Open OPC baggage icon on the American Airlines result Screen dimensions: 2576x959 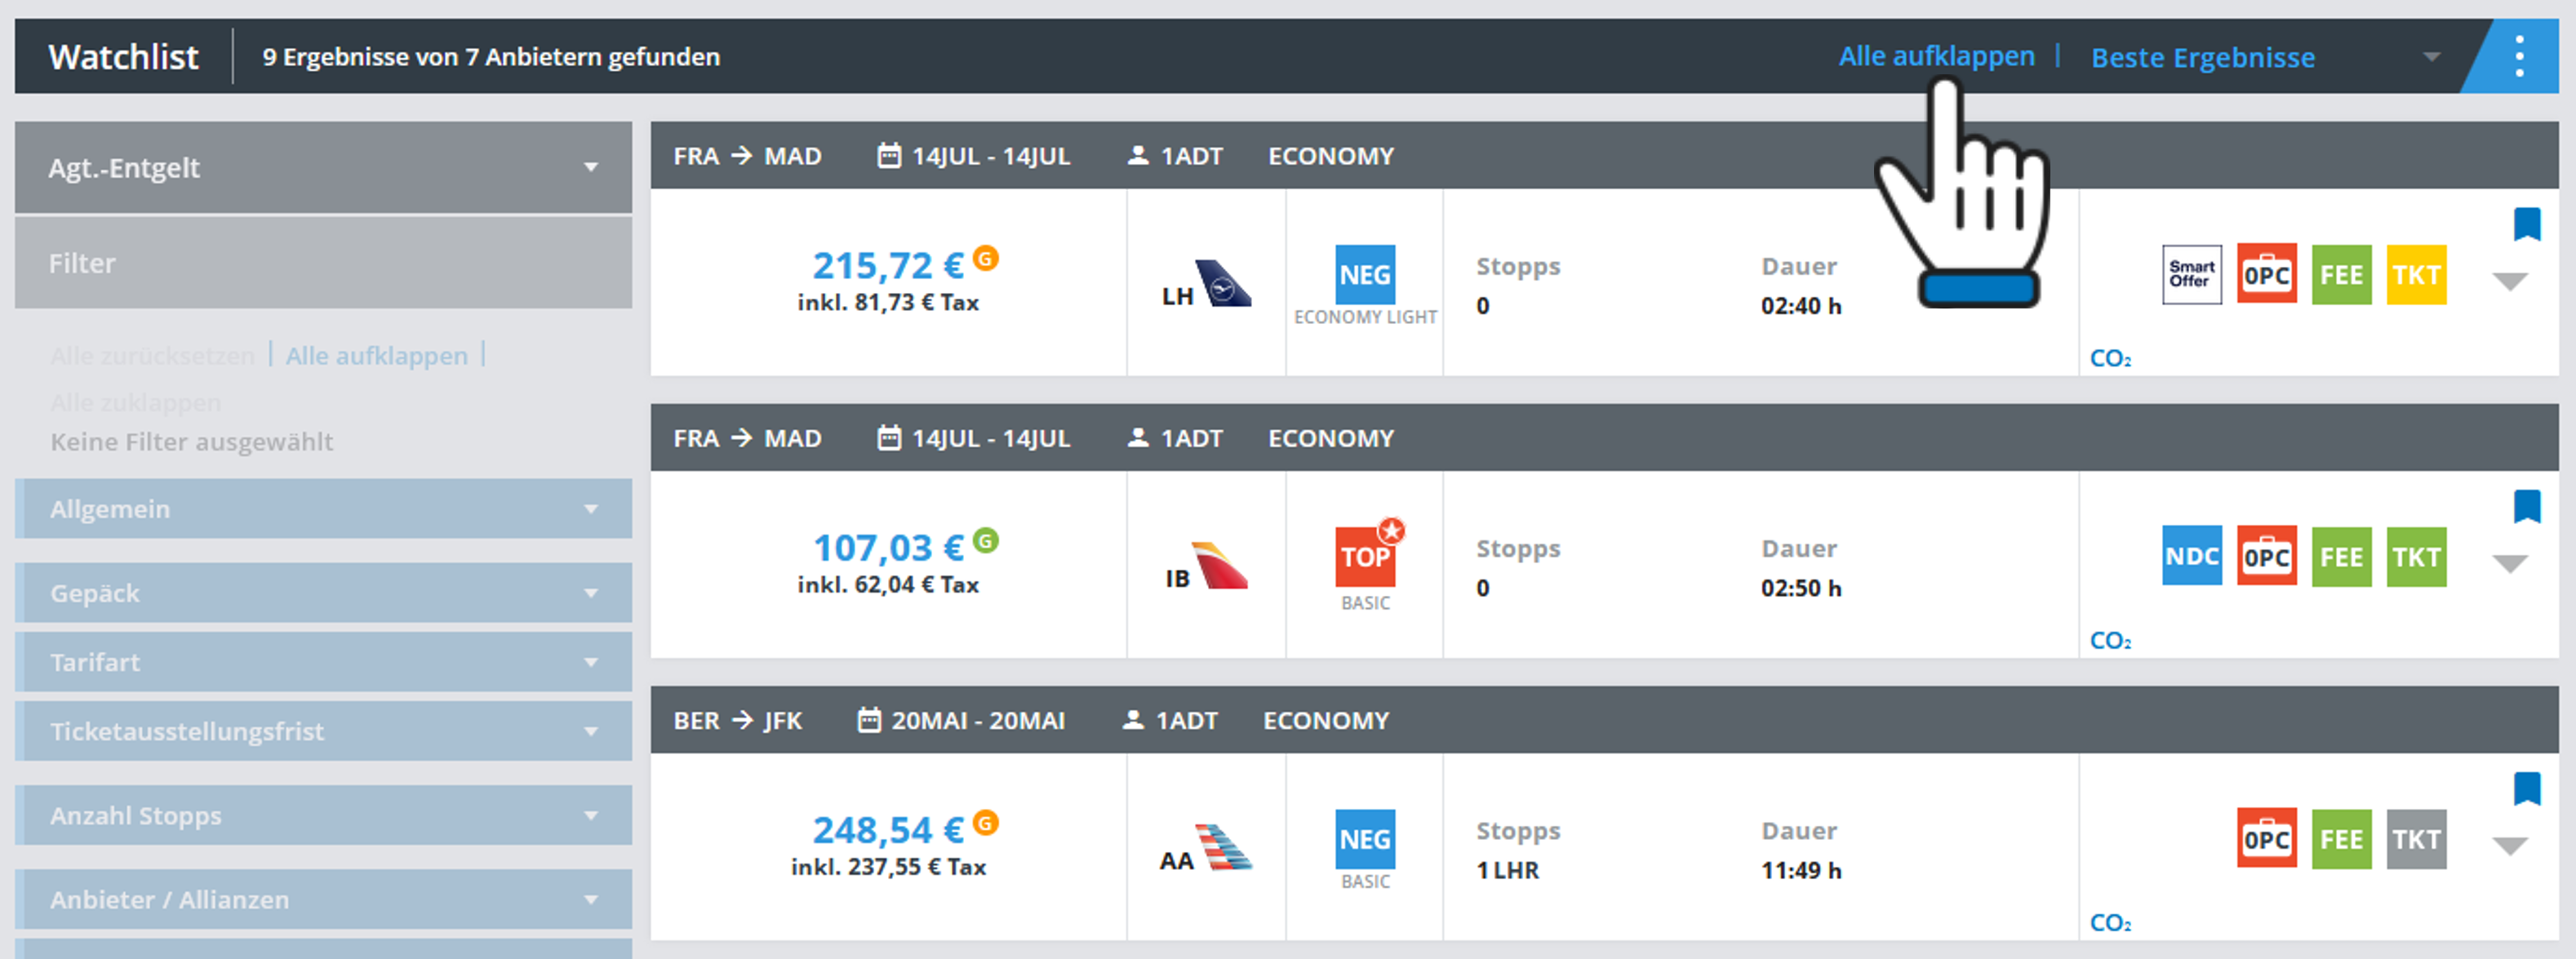click(2266, 839)
